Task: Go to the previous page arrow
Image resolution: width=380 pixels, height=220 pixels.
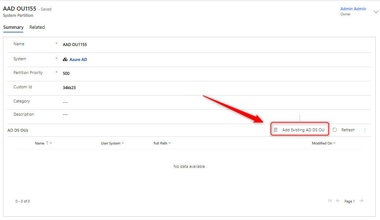Action: point(338,201)
